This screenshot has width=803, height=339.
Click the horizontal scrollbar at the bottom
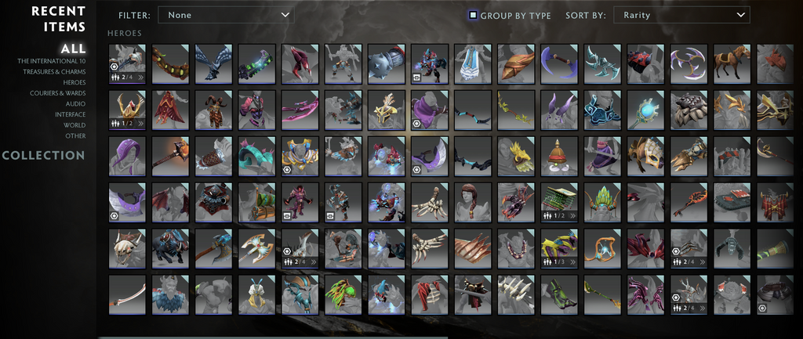272,337
